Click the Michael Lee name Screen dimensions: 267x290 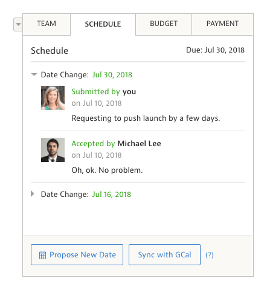139,144
